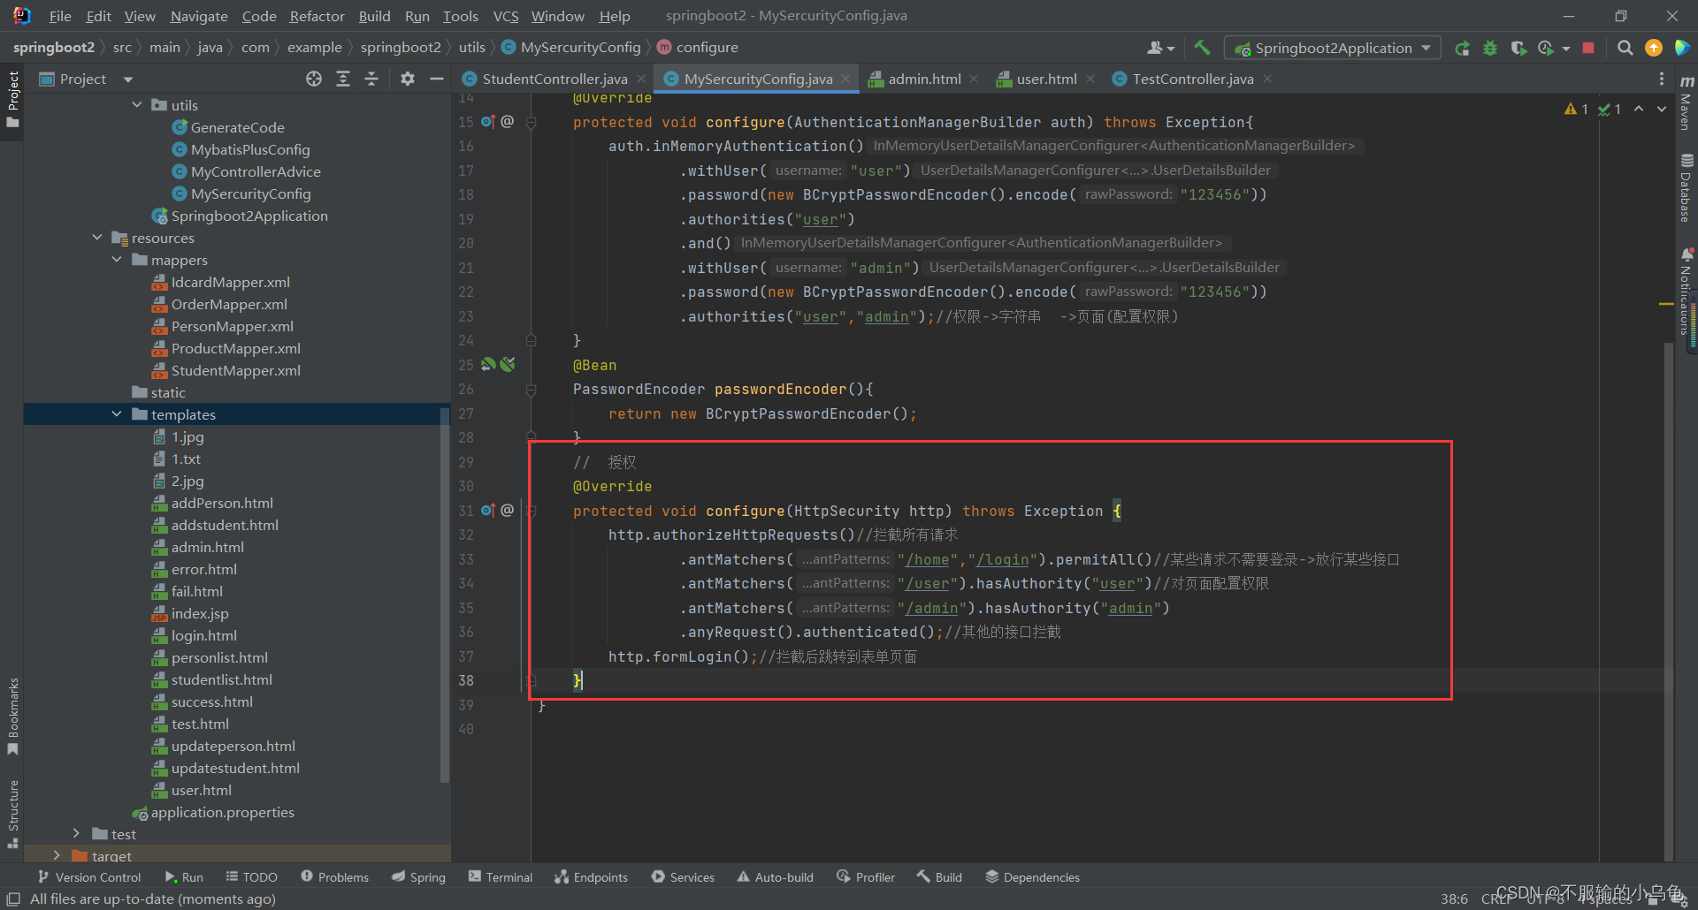Image resolution: width=1698 pixels, height=910 pixels.
Task: Click springboot2 breadcrumb root
Action: (x=53, y=48)
